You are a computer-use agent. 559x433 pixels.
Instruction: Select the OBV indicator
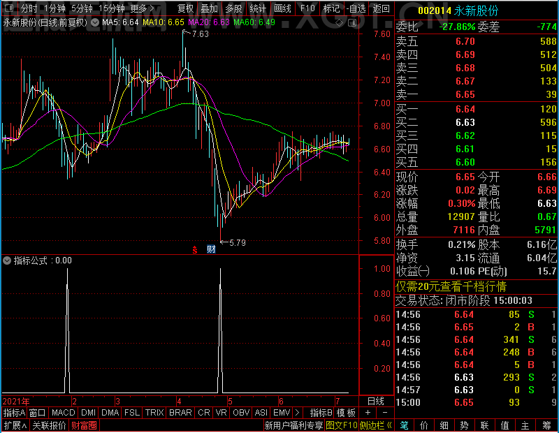point(241,413)
